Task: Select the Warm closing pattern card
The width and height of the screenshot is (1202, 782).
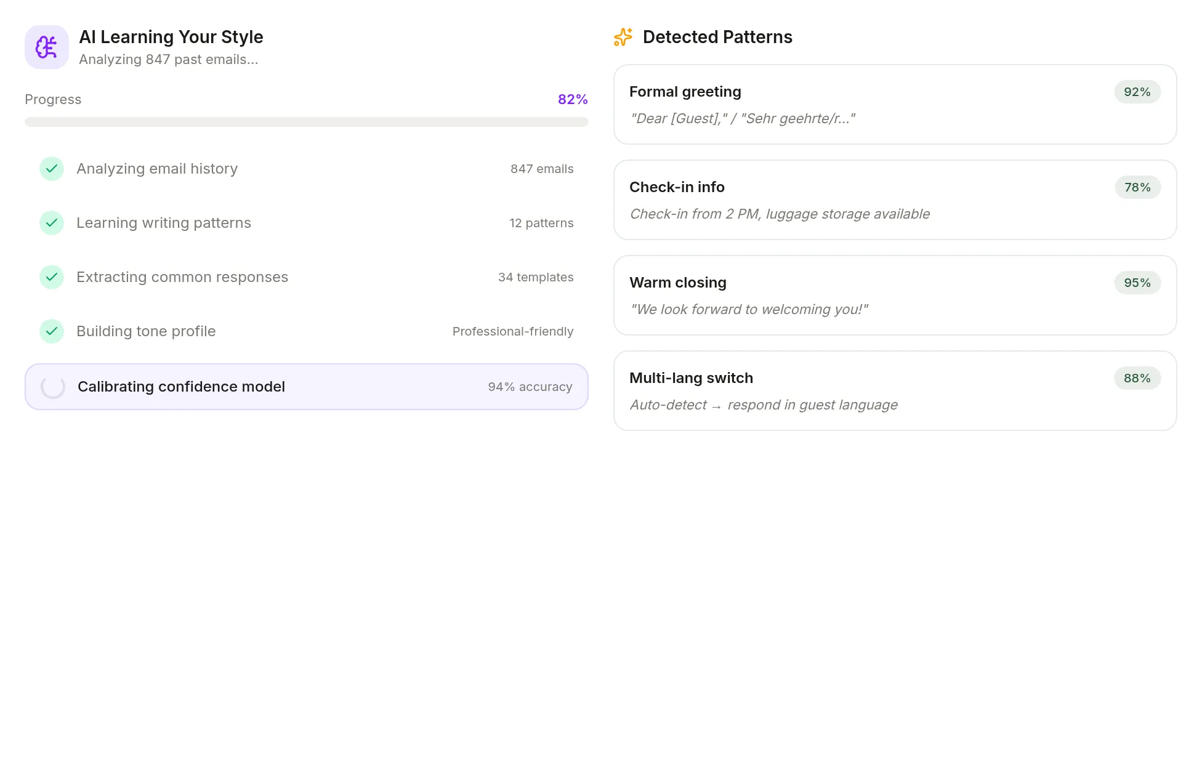Action: tap(895, 296)
